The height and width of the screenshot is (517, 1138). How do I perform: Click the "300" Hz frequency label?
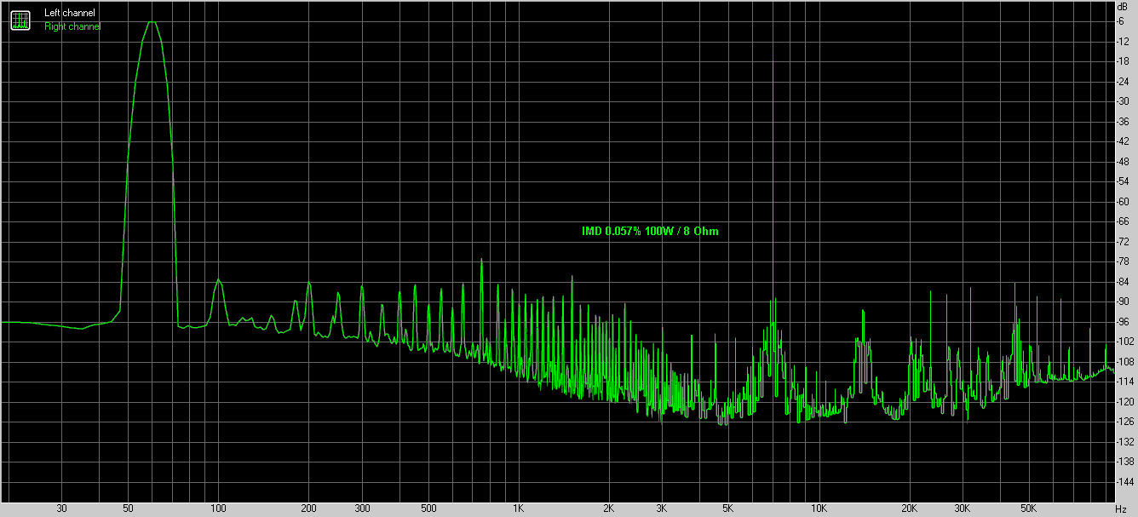tap(362, 508)
